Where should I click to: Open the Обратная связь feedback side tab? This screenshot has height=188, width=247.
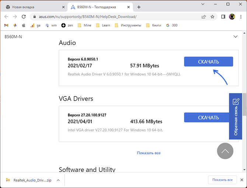tap(235, 116)
